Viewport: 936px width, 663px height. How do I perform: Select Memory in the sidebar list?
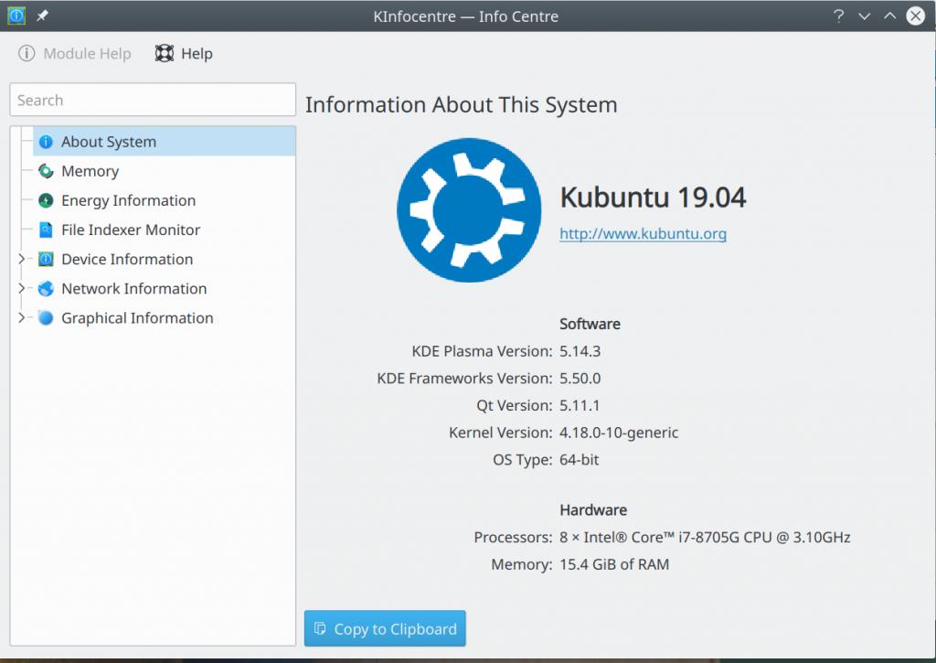click(x=90, y=171)
